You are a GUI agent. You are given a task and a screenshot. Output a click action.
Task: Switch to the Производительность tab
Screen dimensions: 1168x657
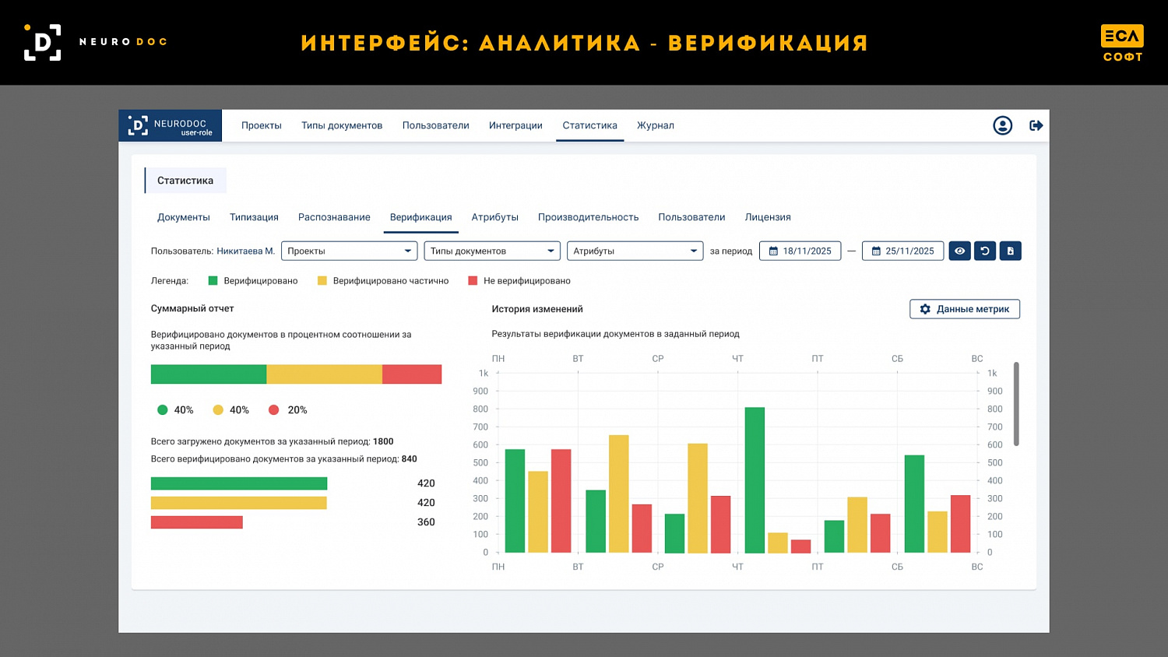[x=588, y=217]
